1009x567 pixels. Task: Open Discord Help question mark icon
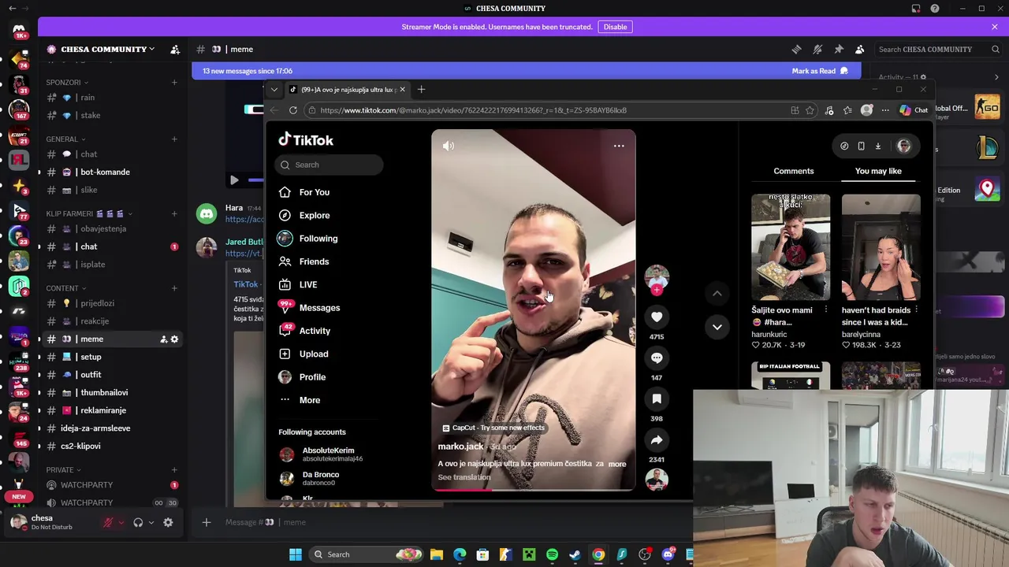935,9
